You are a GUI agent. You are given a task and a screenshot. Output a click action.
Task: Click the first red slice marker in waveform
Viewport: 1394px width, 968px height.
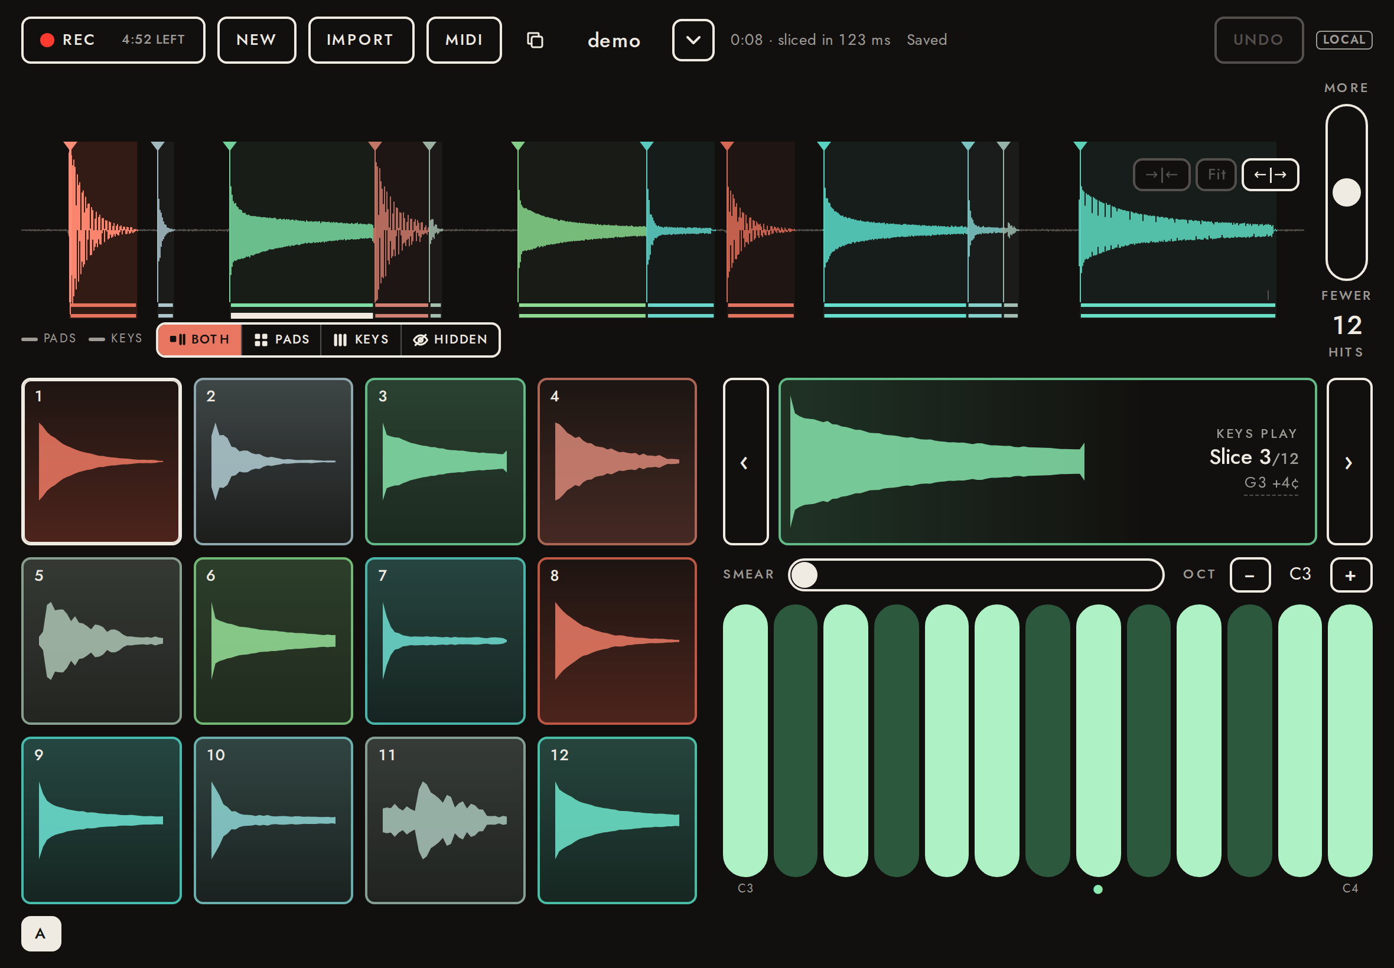[70, 146]
